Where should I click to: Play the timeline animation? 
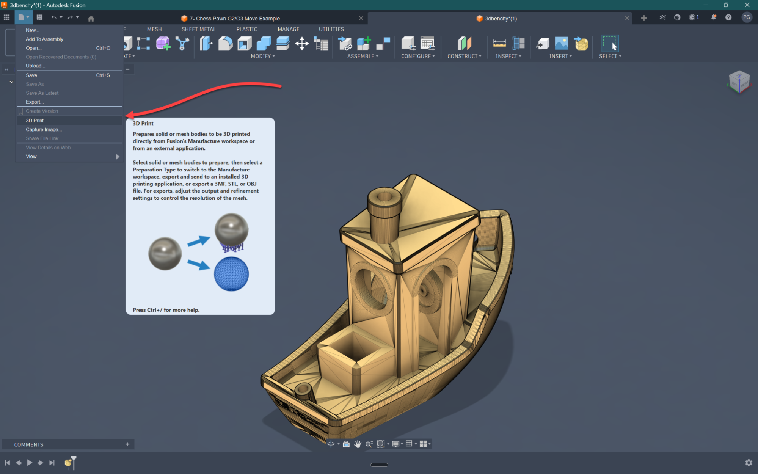[x=29, y=463]
